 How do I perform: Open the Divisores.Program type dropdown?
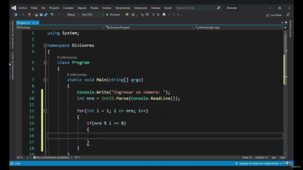point(150,27)
